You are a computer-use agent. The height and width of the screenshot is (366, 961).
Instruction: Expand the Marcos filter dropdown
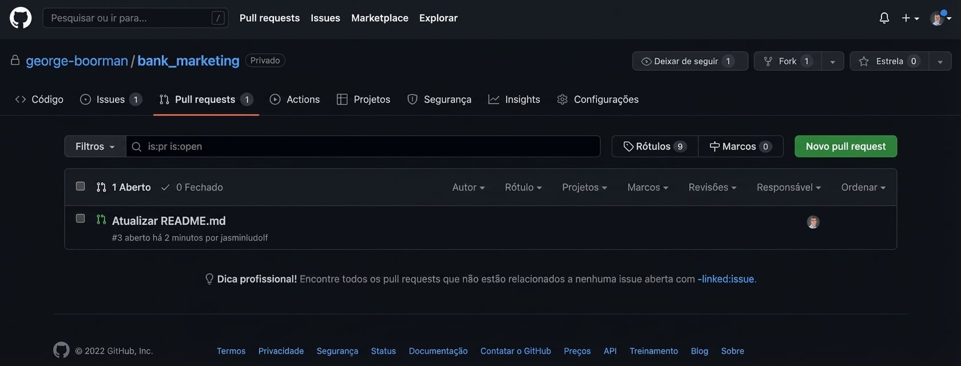coord(648,187)
